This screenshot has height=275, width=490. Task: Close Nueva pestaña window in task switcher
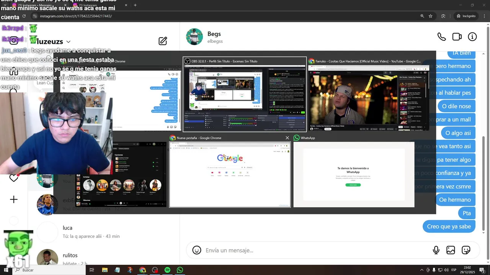pos(287,137)
